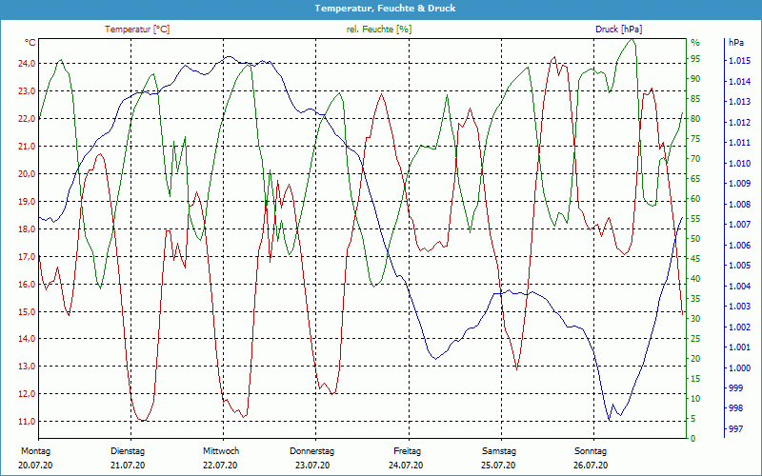
Task: Click the '998' pressure axis value
Action: pos(735,408)
